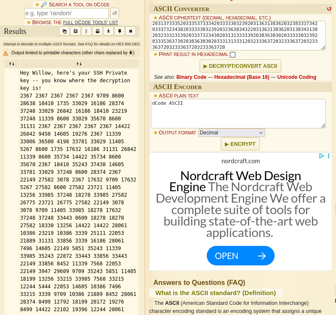Viewport: 336px width, 315px height.
Task: Click the 'ASCII ciphertext' field label
Action: pyautogui.click(x=214, y=18)
